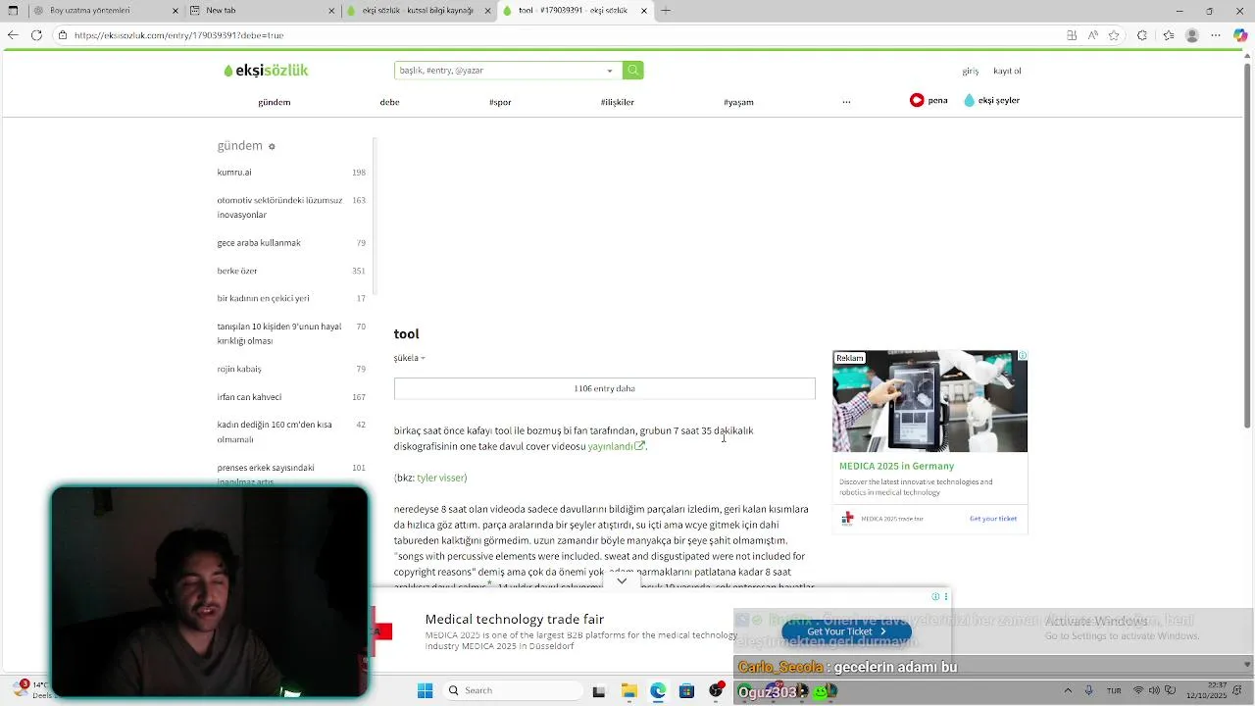The image size is (1255, 706).
Task: Open the #spor channel
Action: [500, 102]
